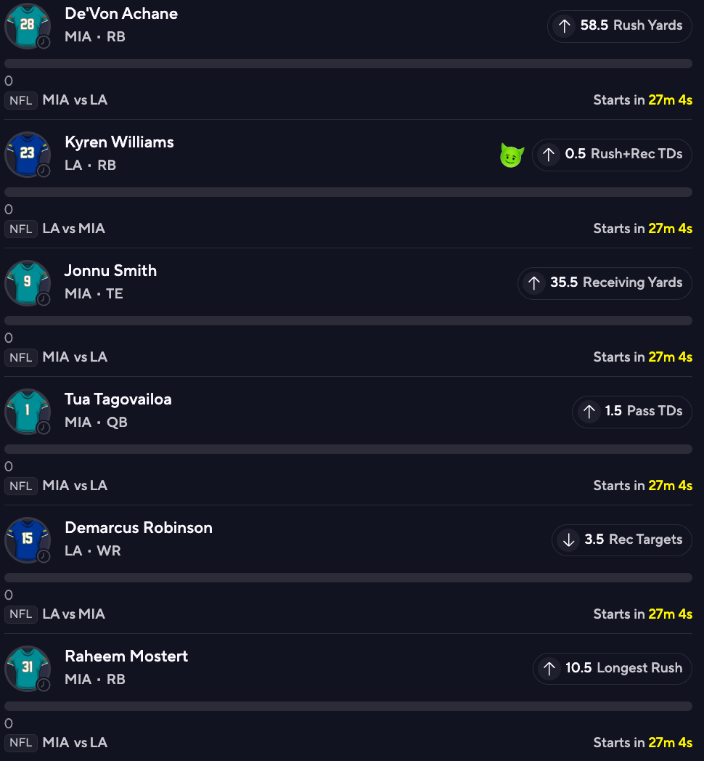Click NFL badge under Jonnu Smith
The image size is (704, 761).
[x=20, y=357]
